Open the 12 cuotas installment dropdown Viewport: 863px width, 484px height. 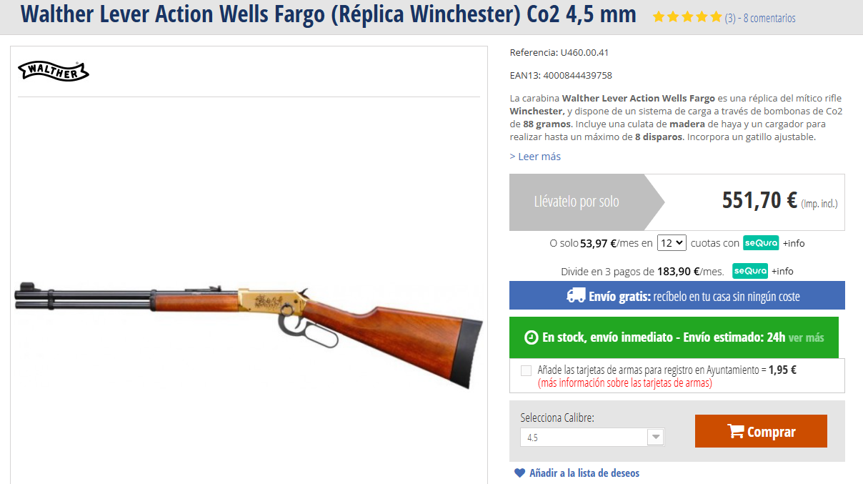[672, 243]
